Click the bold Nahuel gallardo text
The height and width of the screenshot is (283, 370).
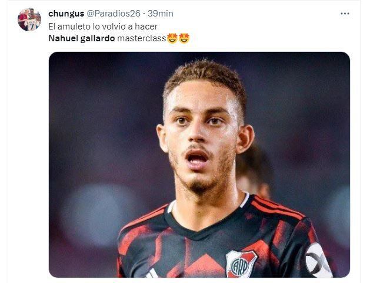click(x=82, y=38)
